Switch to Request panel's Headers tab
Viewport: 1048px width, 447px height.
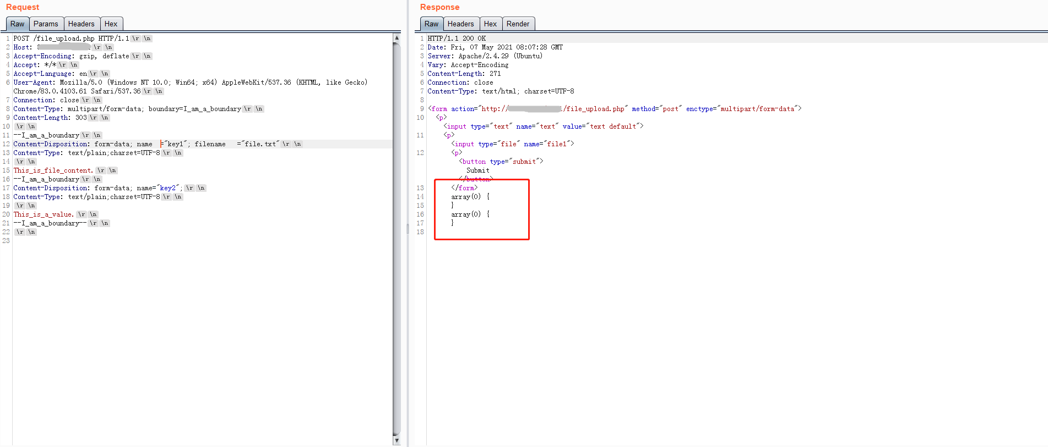pyautogui.click(x=81, y=24)
